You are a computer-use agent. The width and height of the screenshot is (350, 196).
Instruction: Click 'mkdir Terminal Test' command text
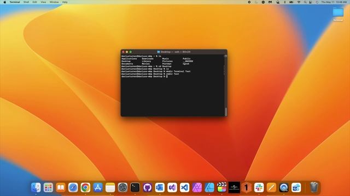coord(178,71)
